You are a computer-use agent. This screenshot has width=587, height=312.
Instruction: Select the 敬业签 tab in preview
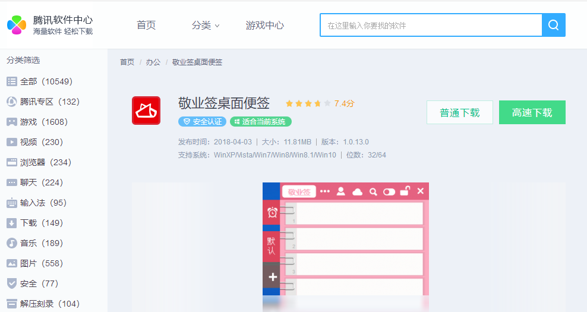click(x=299, y=192)
